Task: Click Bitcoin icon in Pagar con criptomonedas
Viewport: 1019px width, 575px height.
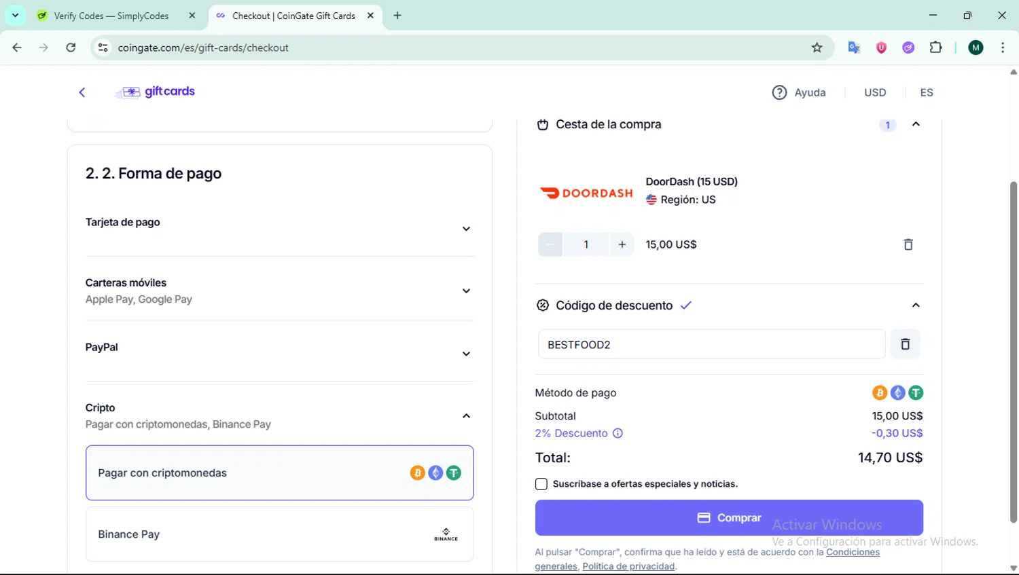Action: click(x=418, y=472)
